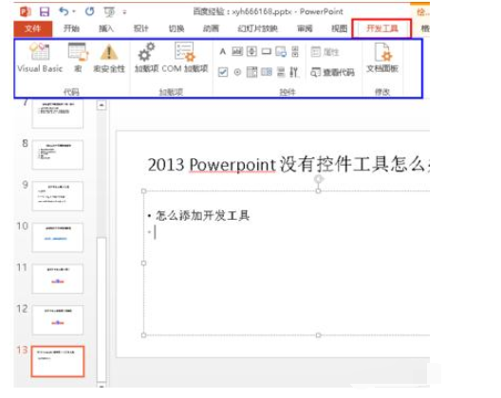Click the slide title '2013 Powerpoint 没有控件工具怎么'

coord(288,165)
